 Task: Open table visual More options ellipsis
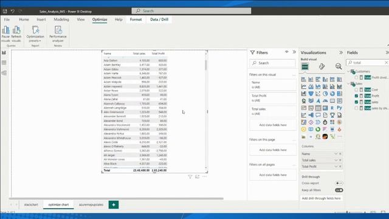point(204,177)
